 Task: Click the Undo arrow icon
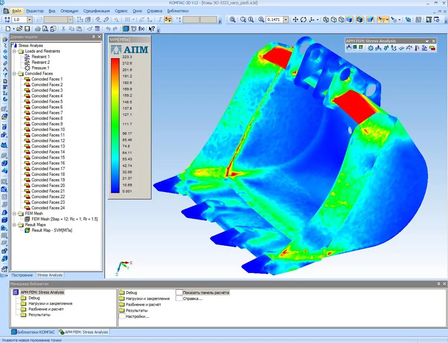coord(108,28)
